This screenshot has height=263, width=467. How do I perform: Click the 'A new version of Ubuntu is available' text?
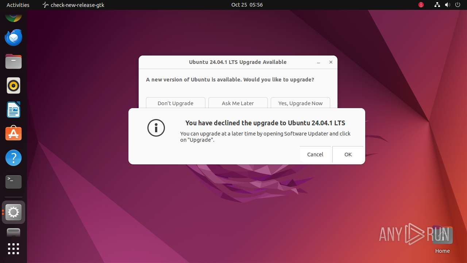230,80
